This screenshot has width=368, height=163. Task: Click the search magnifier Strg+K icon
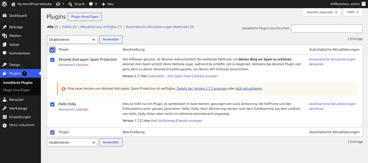(x=70, y=4)
